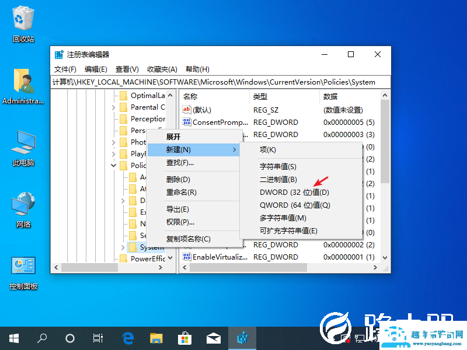Open 编辑(E) menu
Image resolution: width=467 pixels, height=350 pixels.
tap(96, 69)
